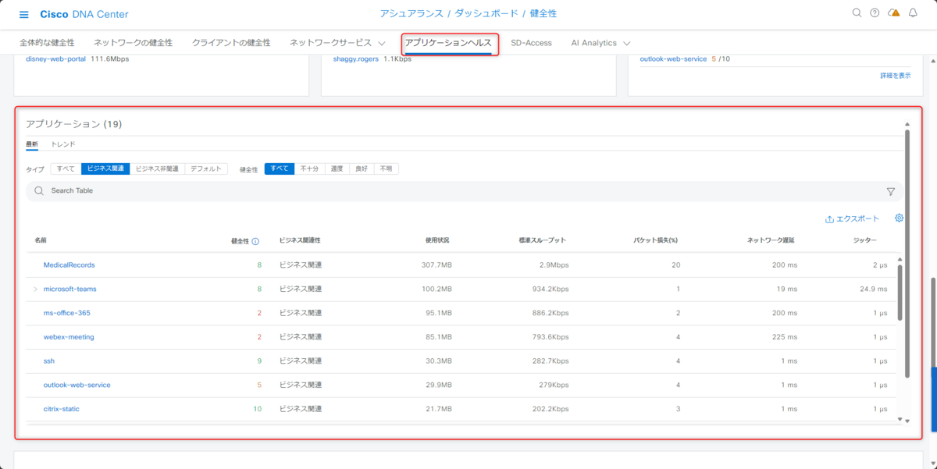Select the 最新 sub-tab
The height and width of the screenshot is (469, 937).
tap(32, 144)
